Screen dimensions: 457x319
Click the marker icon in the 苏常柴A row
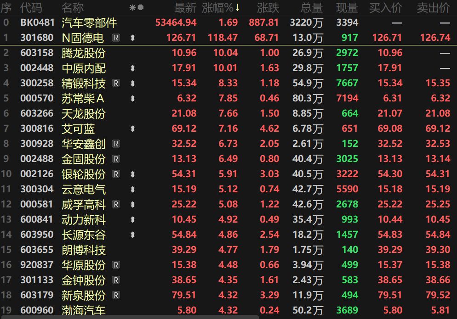(132, 98)
